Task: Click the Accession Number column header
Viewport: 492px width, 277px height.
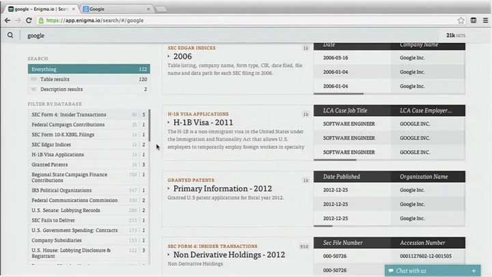Action: [428, 243]
